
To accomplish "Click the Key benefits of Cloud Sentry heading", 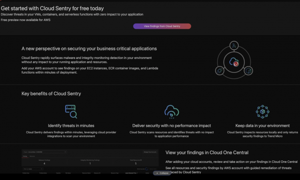I will click(51, 94).
